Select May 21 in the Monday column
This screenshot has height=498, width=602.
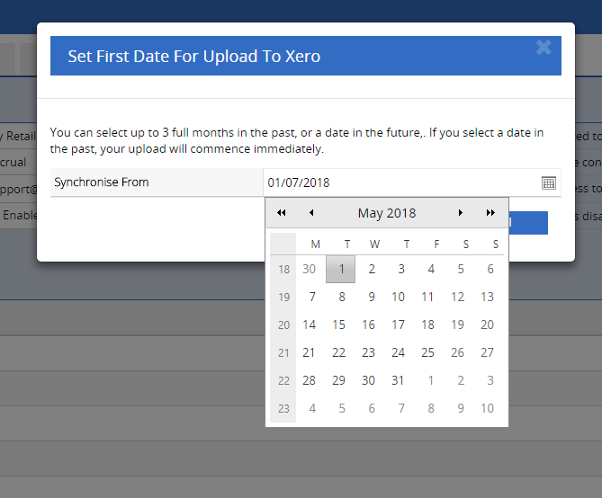tap(310, 352)
